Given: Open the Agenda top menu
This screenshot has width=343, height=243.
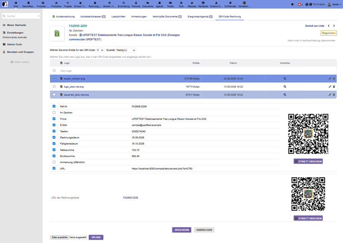Looking at the screenshot, I should [159, 4].
